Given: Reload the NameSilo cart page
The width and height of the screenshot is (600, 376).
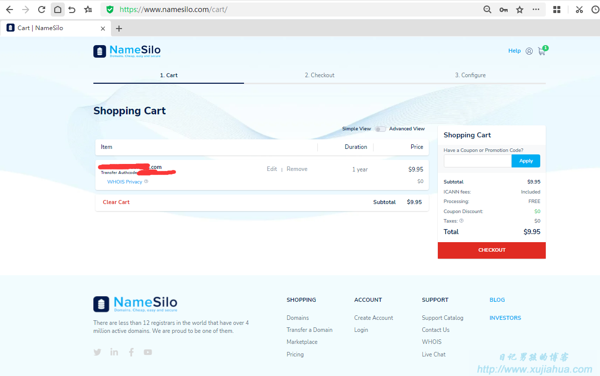Looking at the screenshot, I should [42, 10].
